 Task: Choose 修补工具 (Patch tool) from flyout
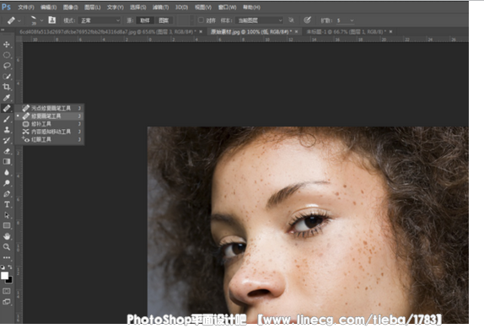tap(50, 124)
